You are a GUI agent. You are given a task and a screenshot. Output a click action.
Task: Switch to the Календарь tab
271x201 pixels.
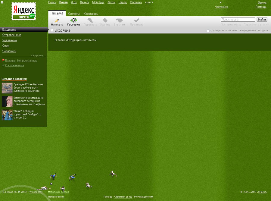click(x=91, y=14)
